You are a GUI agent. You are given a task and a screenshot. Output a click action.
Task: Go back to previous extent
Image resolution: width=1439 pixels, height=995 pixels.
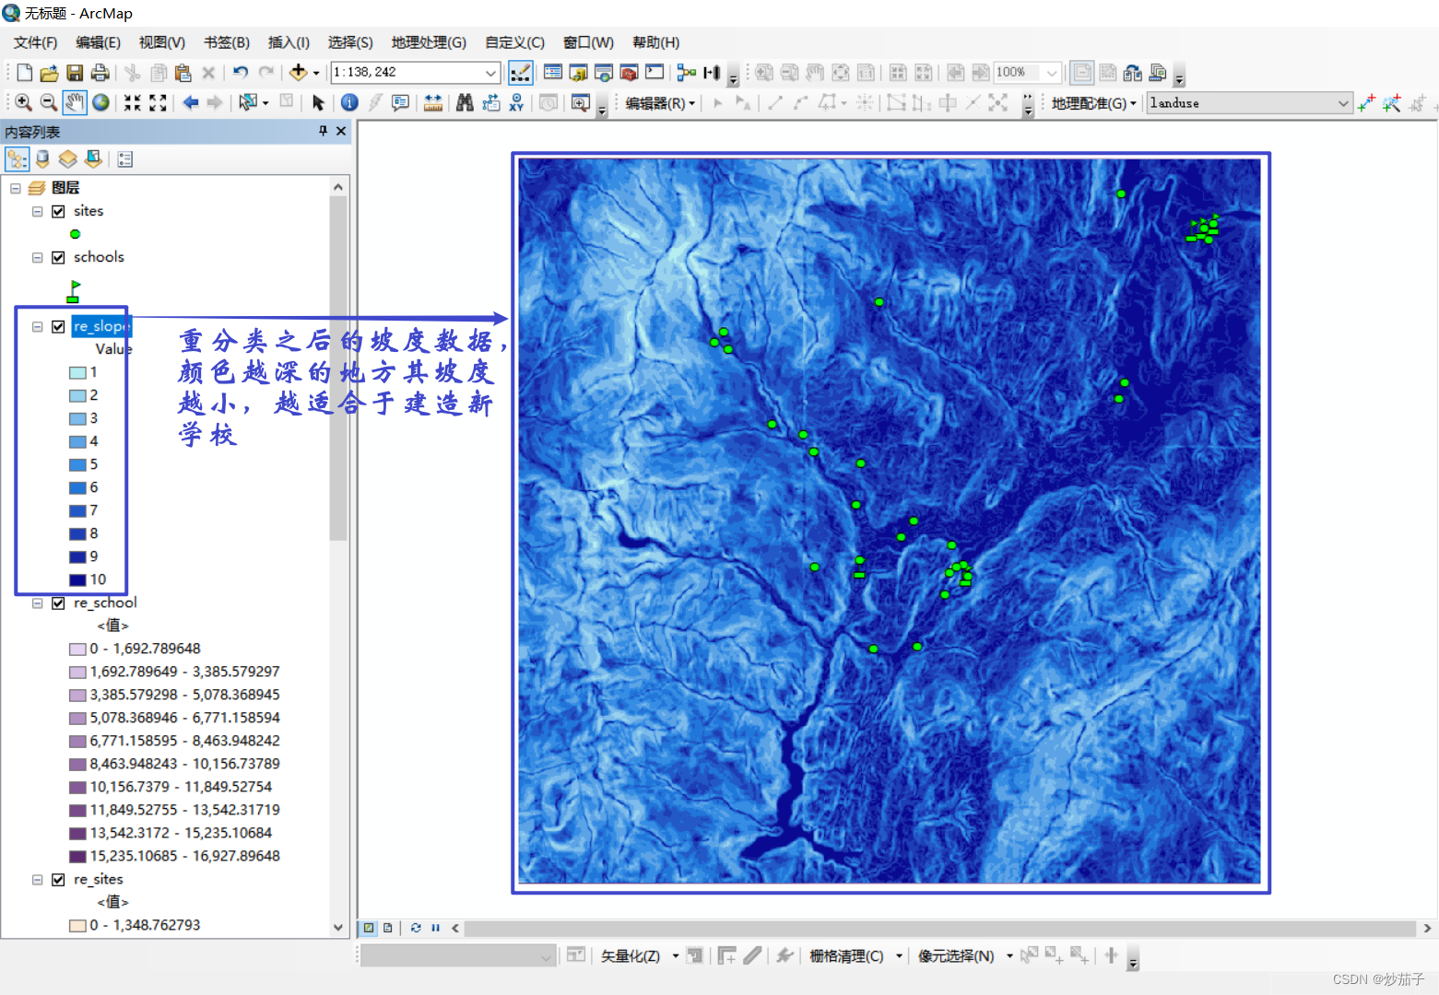191,103
